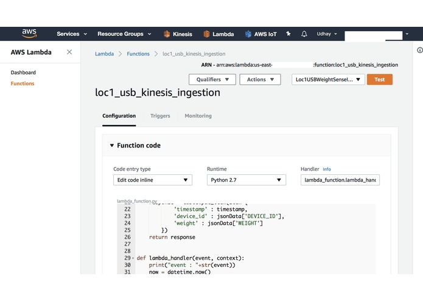This screenshot has width=423, height=301.
Task: Click the AWS logo
Action: 29,34
